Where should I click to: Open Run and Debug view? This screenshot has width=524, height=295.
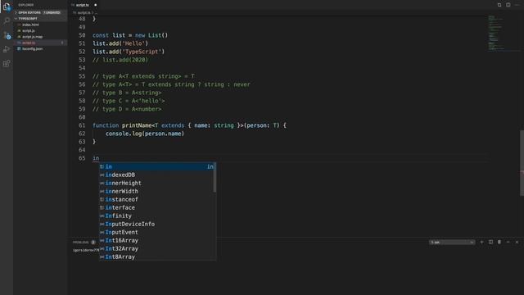7,49
